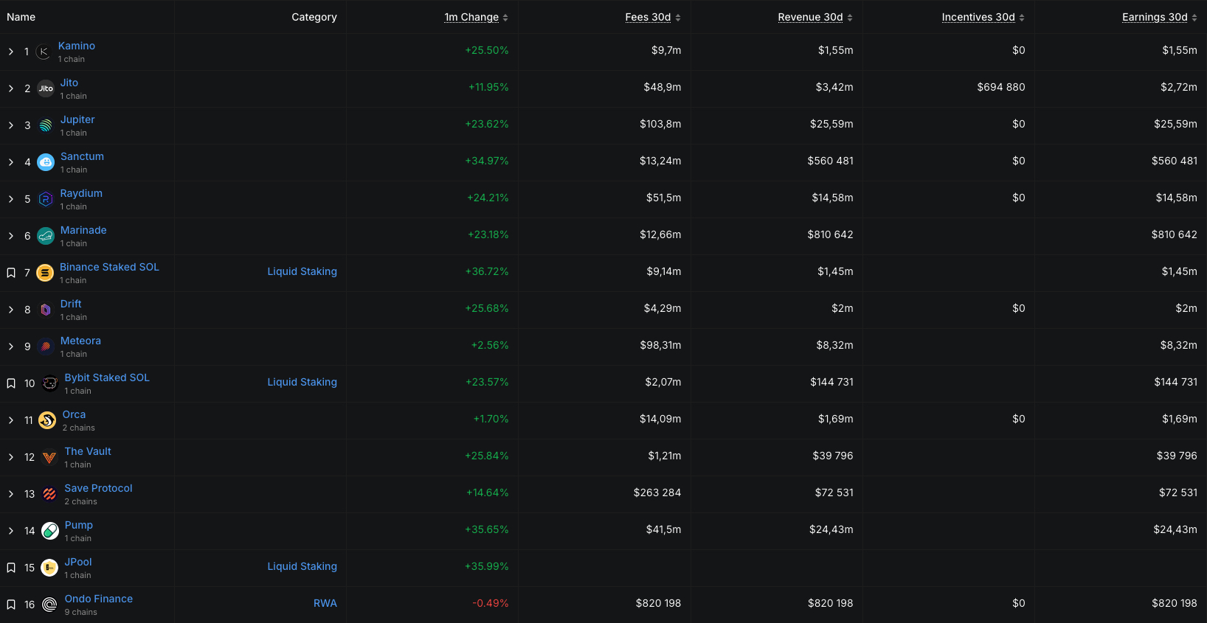Open the Sanctum protocol link
Image resolution: width=1207 pixels, height=623 pixels.
click(82, 156)
